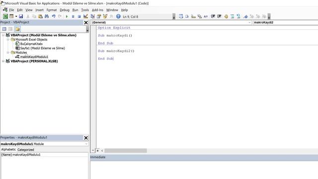
Task: Click the List Constants edit icon
Action: tap(187, 16)
